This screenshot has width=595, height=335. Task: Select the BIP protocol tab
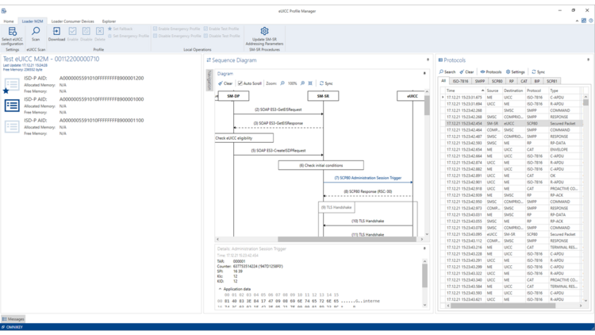tap(536, 81)
